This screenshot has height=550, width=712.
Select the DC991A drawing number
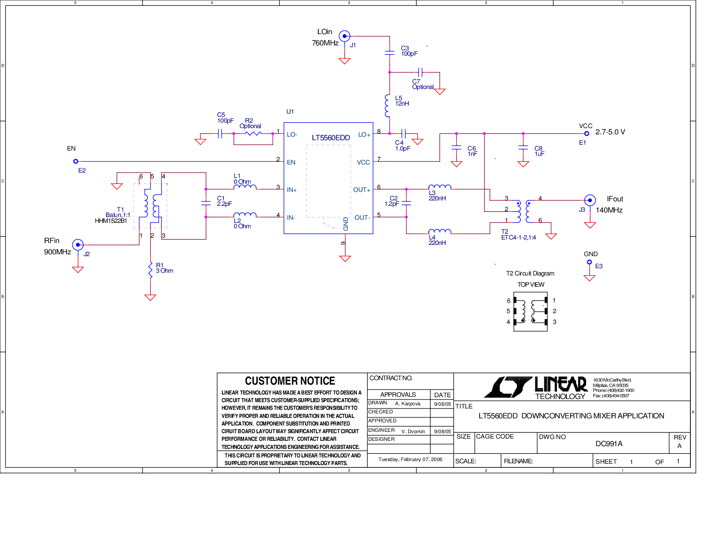(609, 444)
